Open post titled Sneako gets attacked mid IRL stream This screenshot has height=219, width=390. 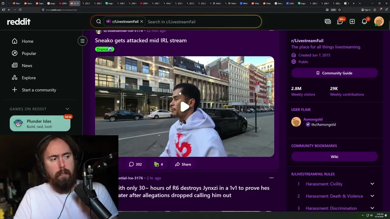click(x=141, y=40)
